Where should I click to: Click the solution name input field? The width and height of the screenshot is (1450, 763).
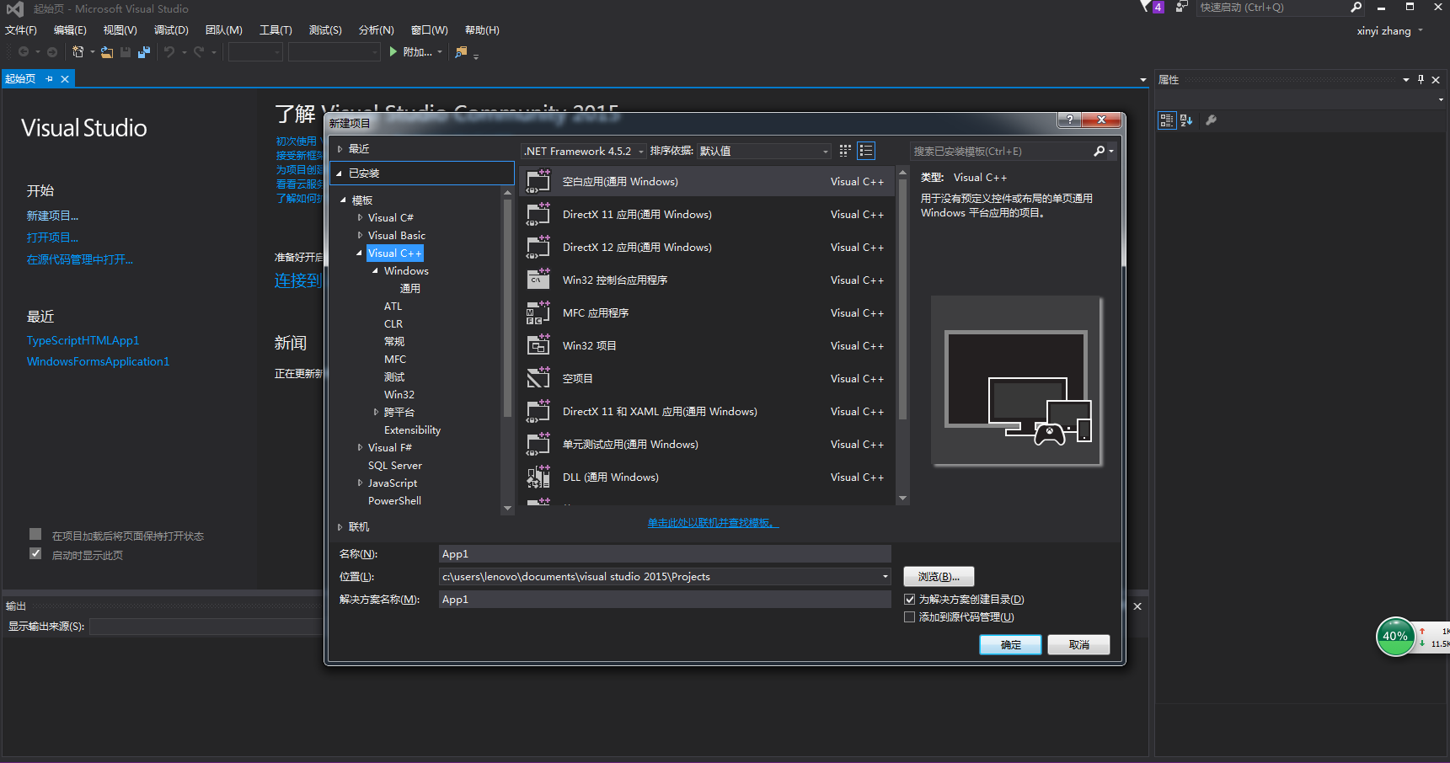665,600
